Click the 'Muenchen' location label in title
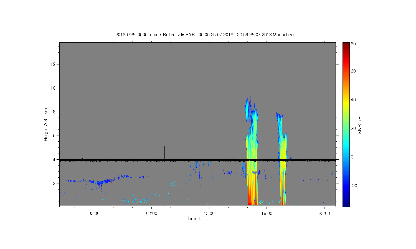The image size is (416, 249). [x=283, y=35]
